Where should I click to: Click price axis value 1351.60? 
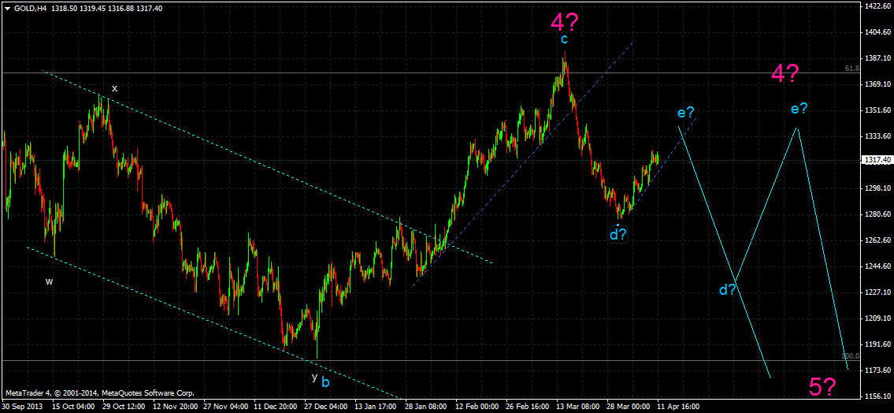coord(877,110)
